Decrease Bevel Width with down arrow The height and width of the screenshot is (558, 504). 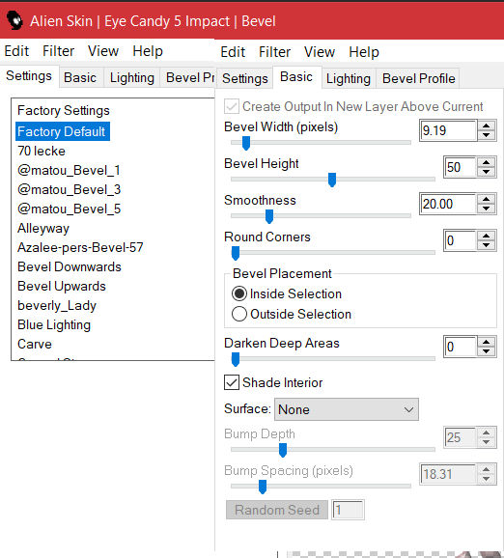coord(487,135)
